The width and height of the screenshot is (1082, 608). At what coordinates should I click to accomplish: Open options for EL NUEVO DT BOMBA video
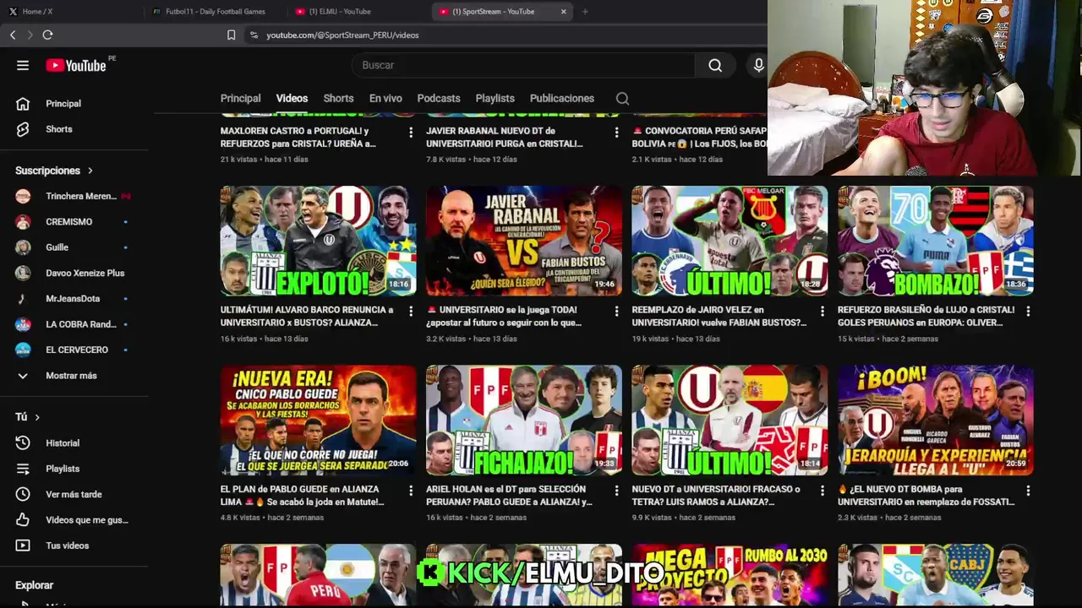pos(1028,491)
